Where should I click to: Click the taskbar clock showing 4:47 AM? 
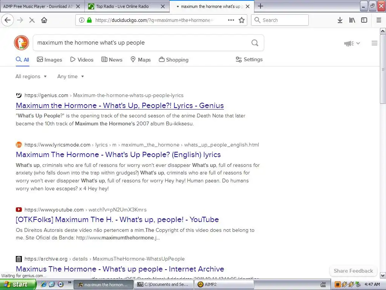(x=372, y=285)
